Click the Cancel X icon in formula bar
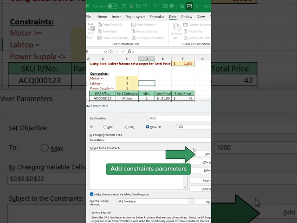The height and width of the screenshot is (223, 297). 116,52
